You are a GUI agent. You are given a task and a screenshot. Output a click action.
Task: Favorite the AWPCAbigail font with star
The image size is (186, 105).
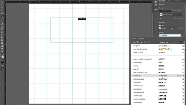(x=181, y=76)
